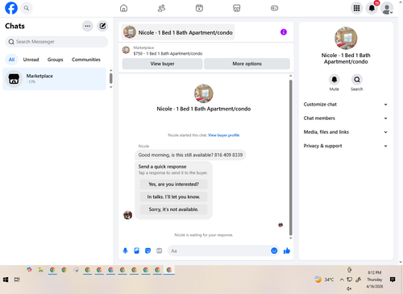Select the All chats filter tab

(x=11, y=60)
